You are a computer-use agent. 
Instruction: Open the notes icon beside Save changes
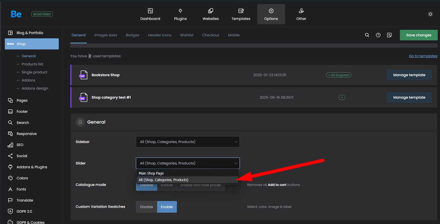[x=389, y=35]
